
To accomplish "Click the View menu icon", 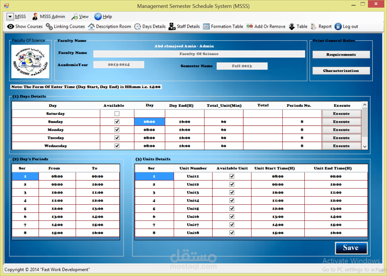I will 75,17.
